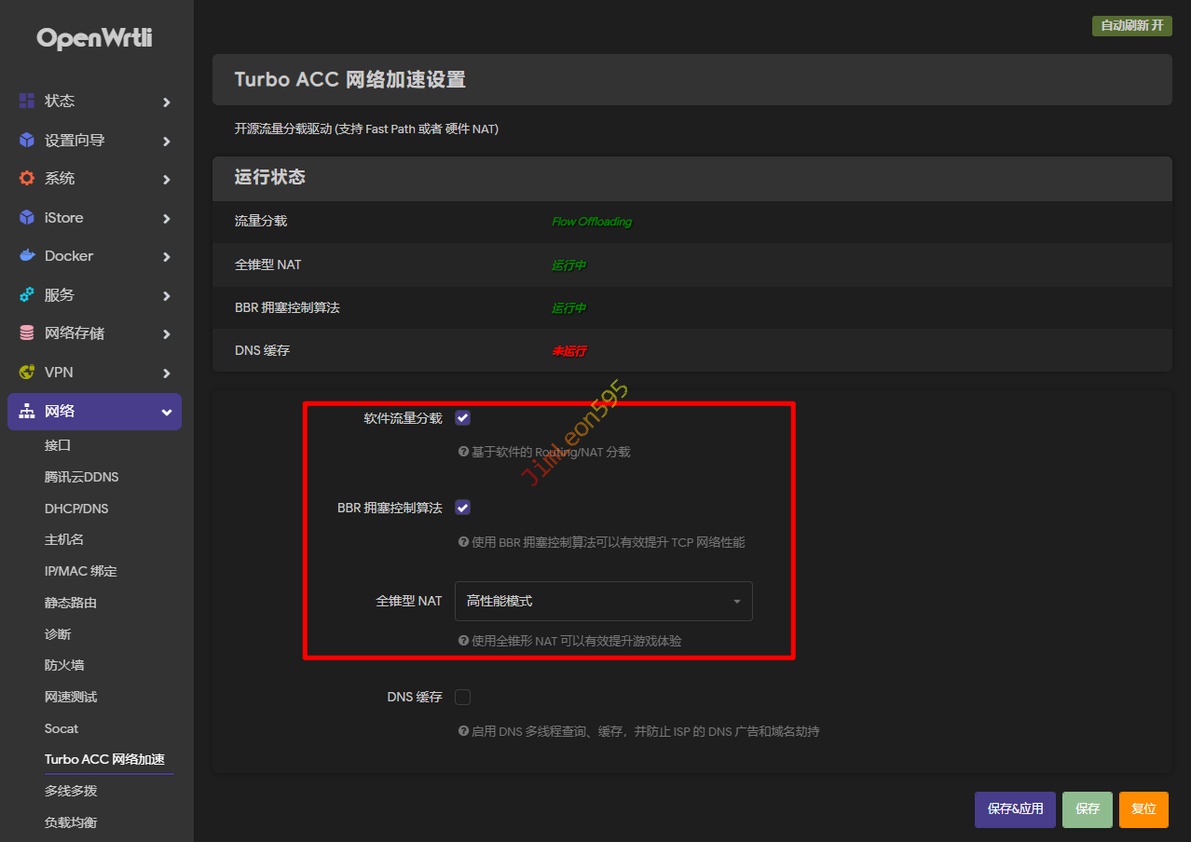Click the System gear icon
The height and width of the screenshot is (842, 1191).
(x=27, y=178)
